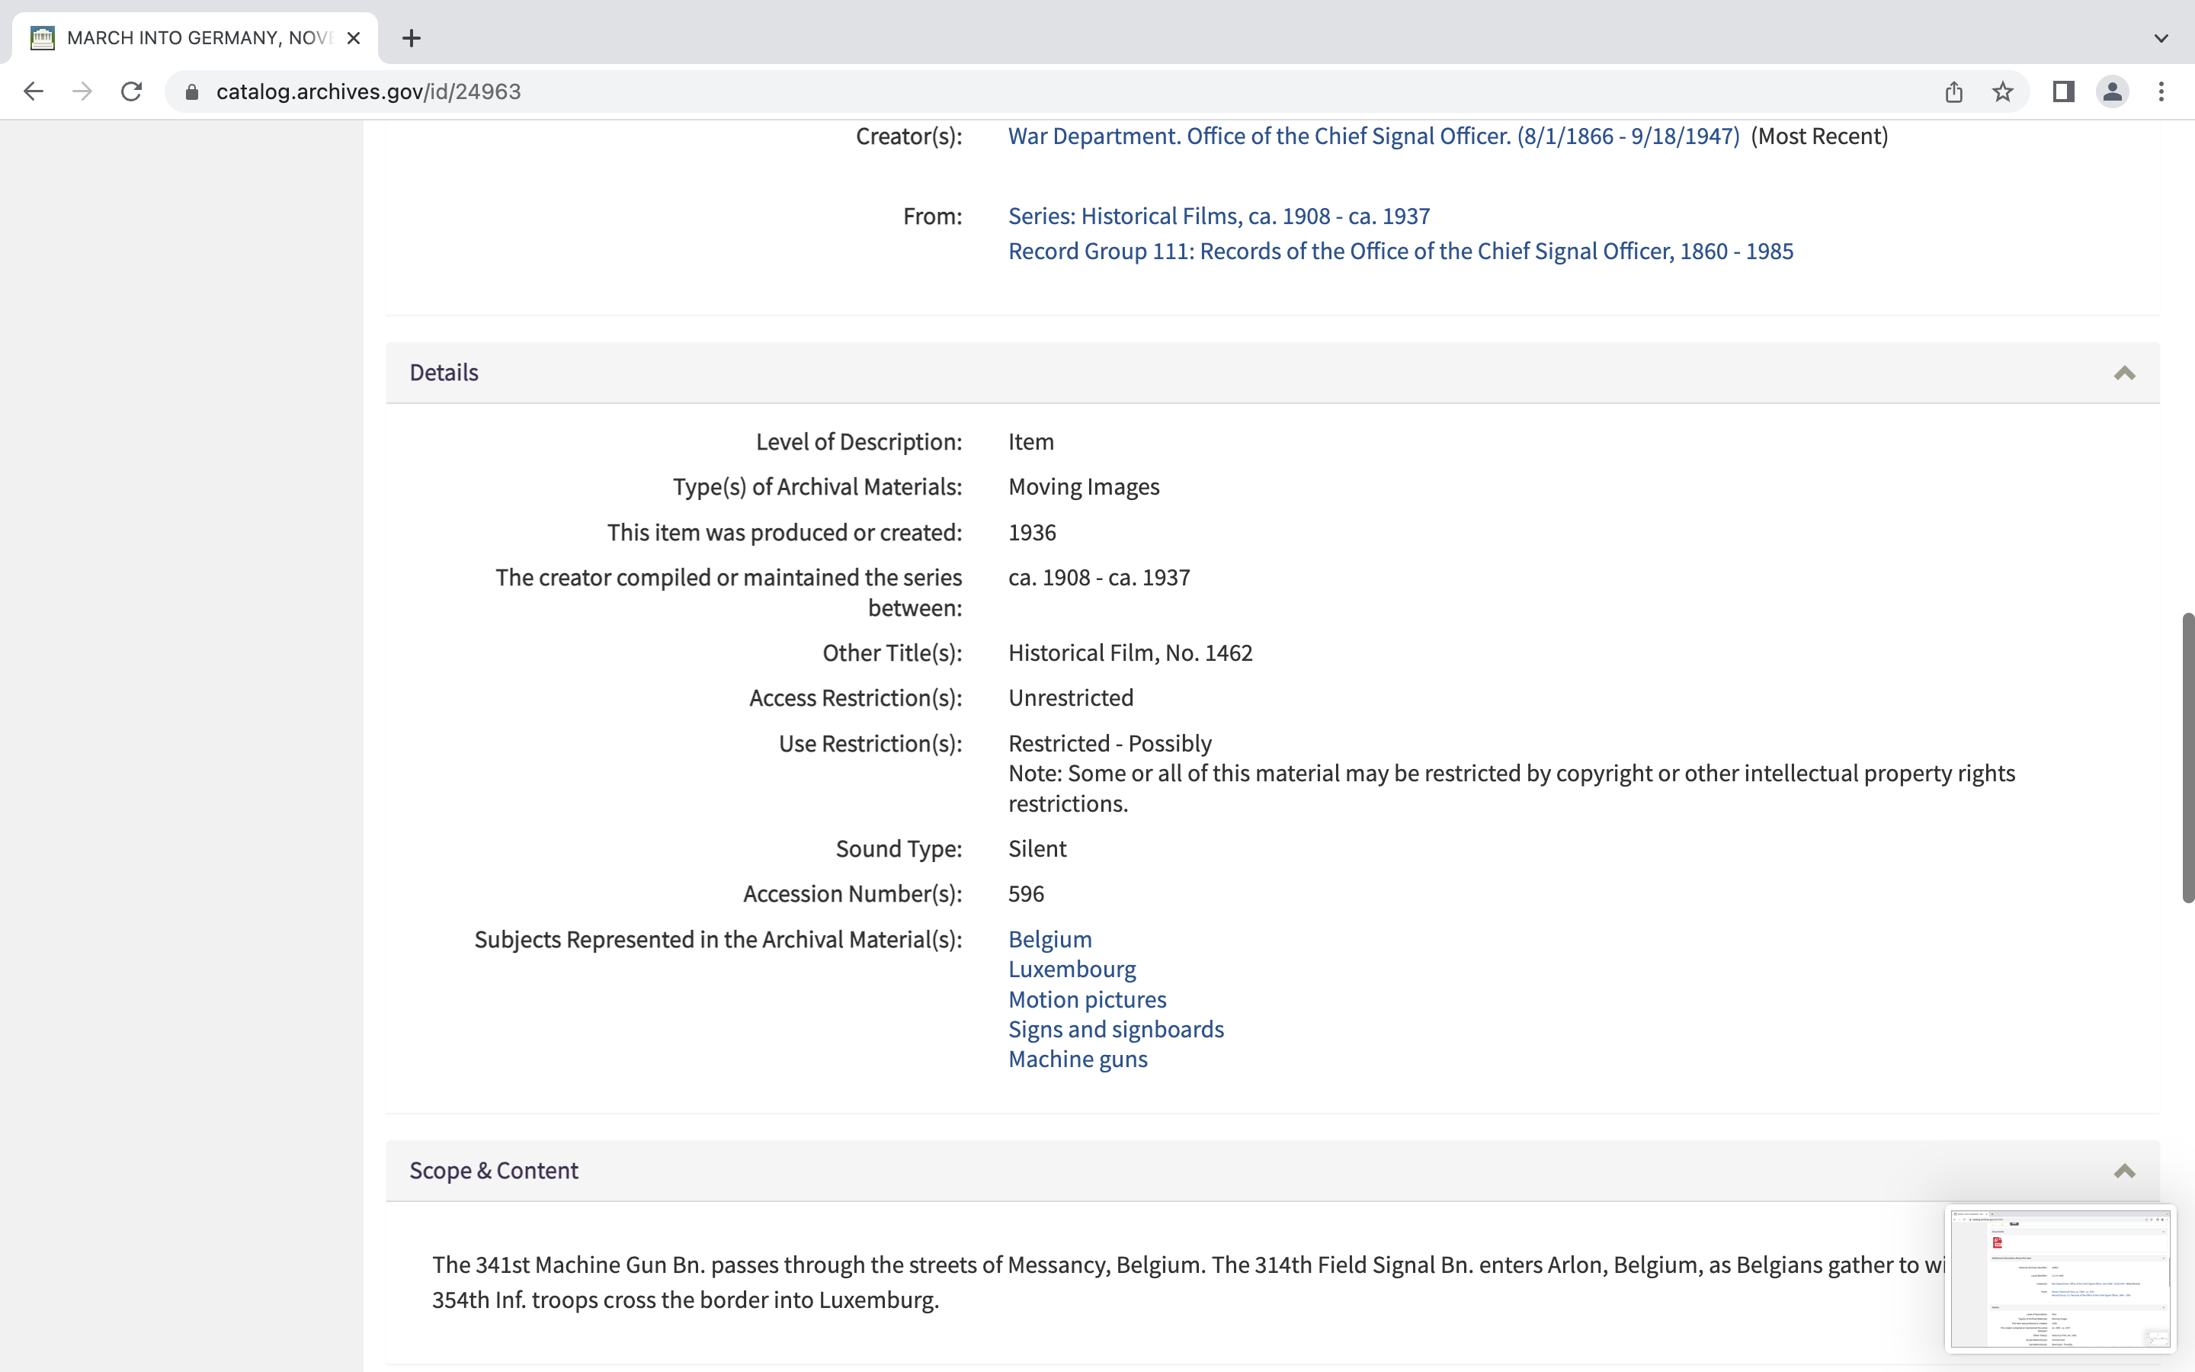This screenshot has height=1372, width=2195.
Task: Open Series: Historical Films link
Action: coord(1218,216)
